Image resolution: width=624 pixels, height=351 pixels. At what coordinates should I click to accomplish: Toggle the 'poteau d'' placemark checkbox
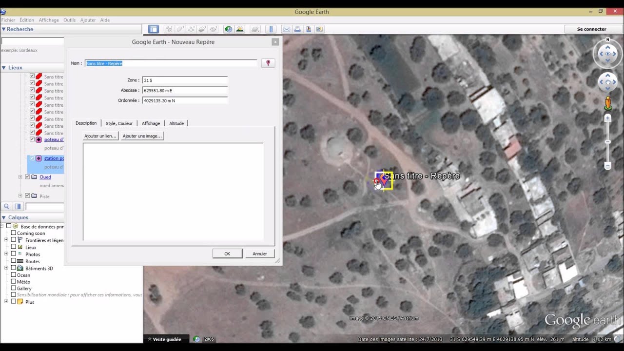point(32,139)
